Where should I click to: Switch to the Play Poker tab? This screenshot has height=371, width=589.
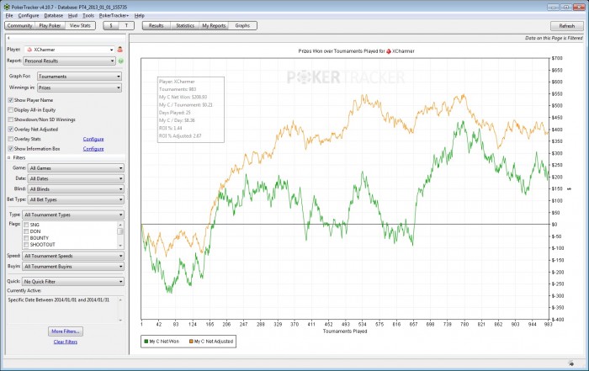50,25
